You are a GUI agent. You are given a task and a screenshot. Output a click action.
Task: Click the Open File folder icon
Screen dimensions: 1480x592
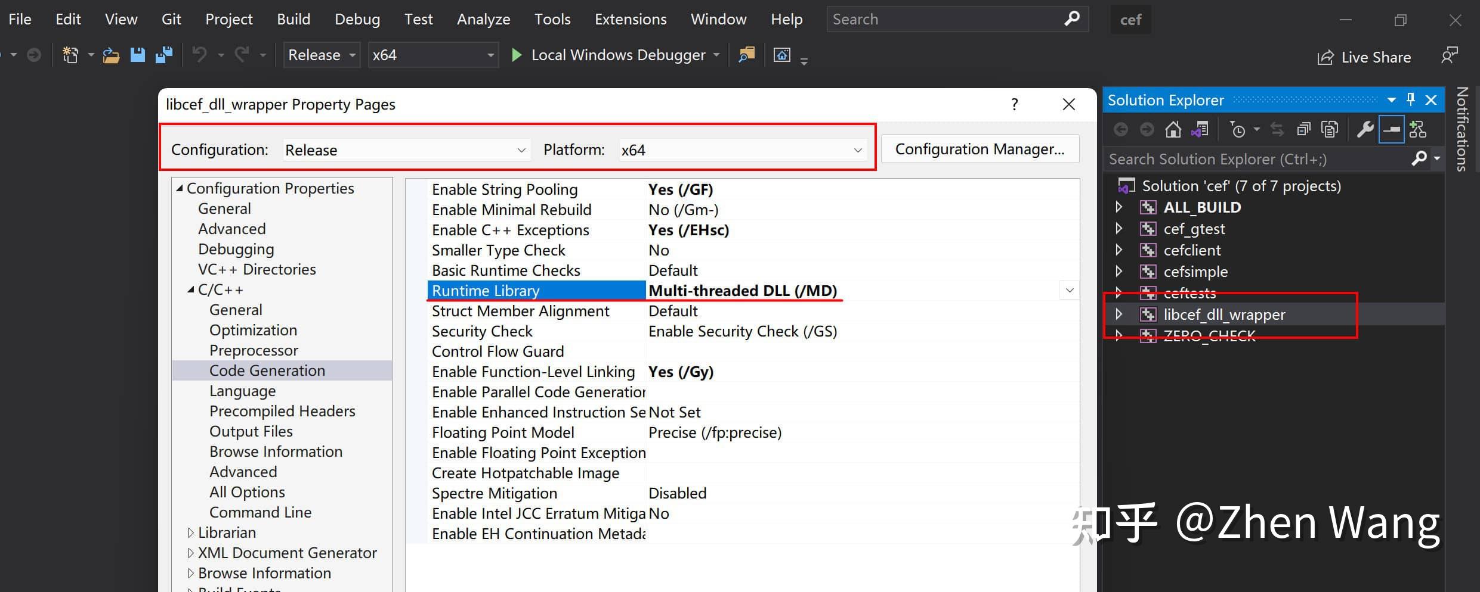[111, 55]
